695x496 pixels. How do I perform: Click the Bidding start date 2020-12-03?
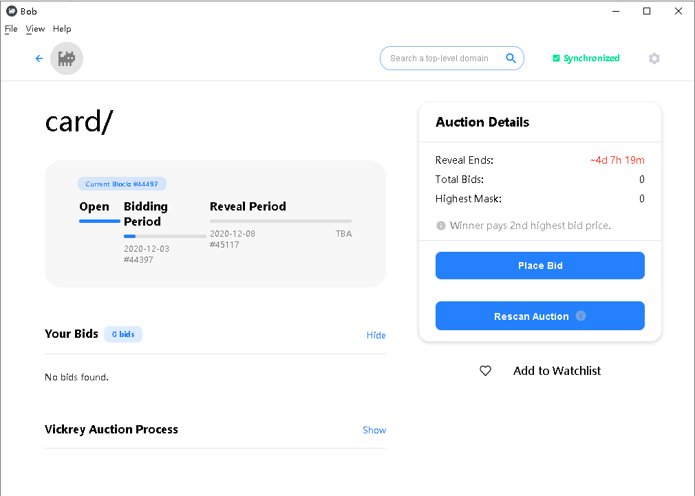pos(147,248)
